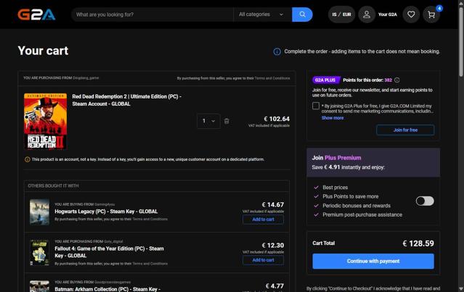Click the € 4.77 Batman price
Image resolution: width=464 pixels, height=292 pixels.
[274, 286]
